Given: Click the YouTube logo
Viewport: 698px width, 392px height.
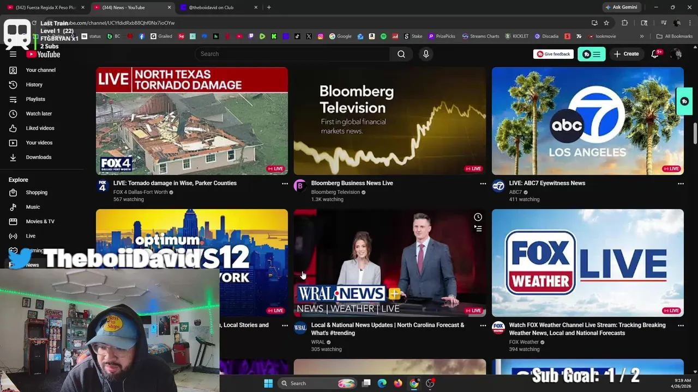Looking at the screenshot, I should tap(43, 54).
